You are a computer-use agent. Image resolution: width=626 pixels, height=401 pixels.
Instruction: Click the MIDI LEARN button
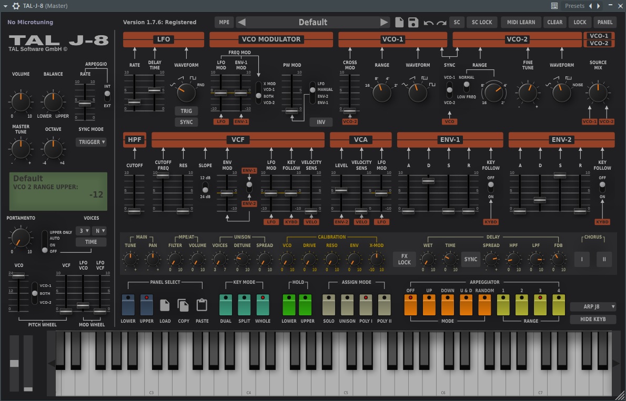click(x=521, y=23)
